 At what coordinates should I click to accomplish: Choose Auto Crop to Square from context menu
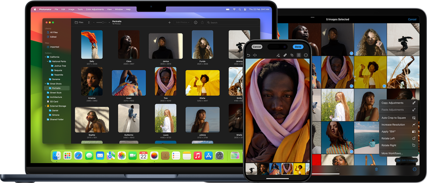click(394, 117)
